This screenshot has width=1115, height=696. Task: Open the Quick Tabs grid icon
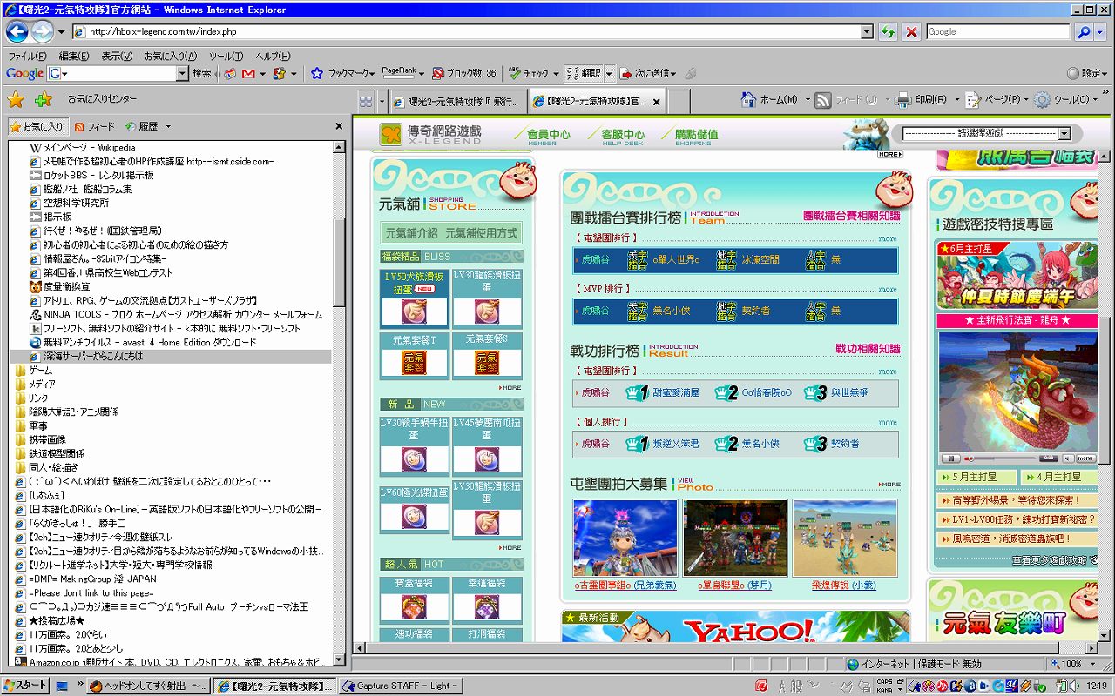click(366, 100)
